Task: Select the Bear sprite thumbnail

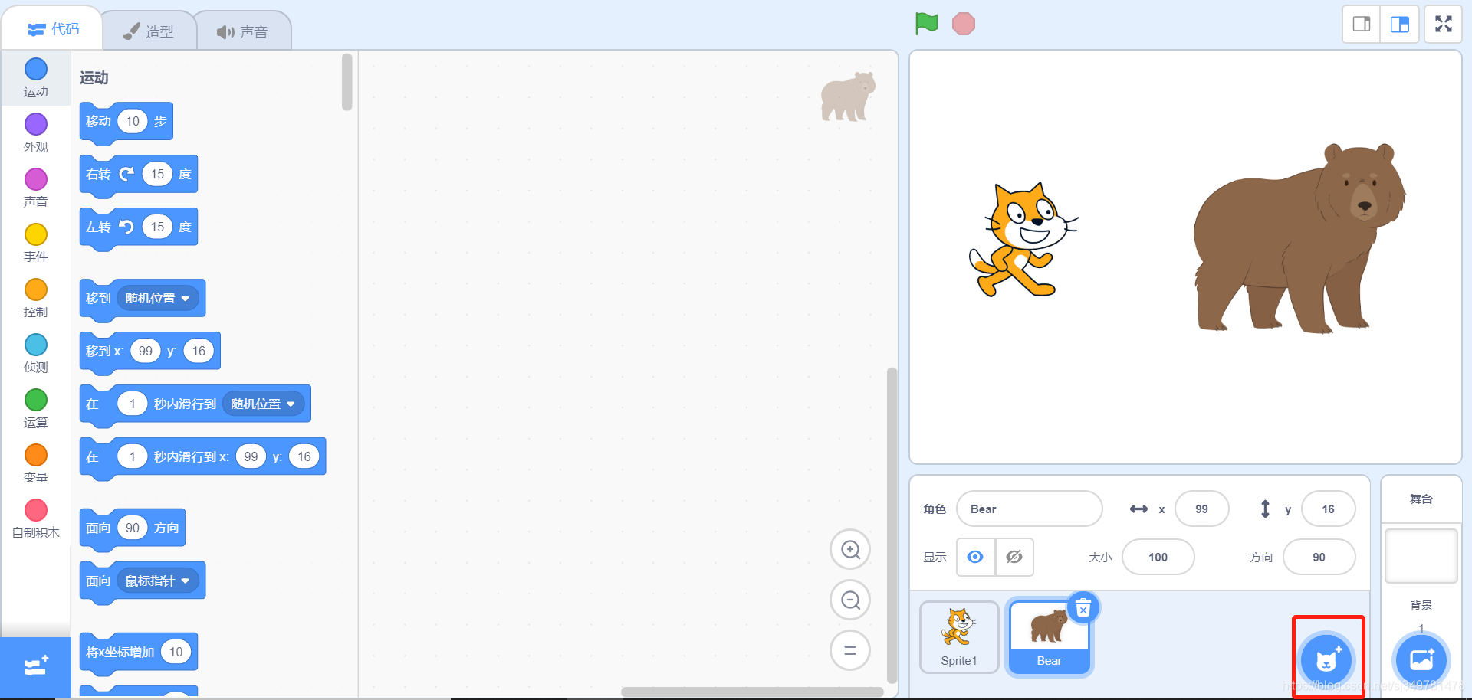Action: coord(1049,637)
